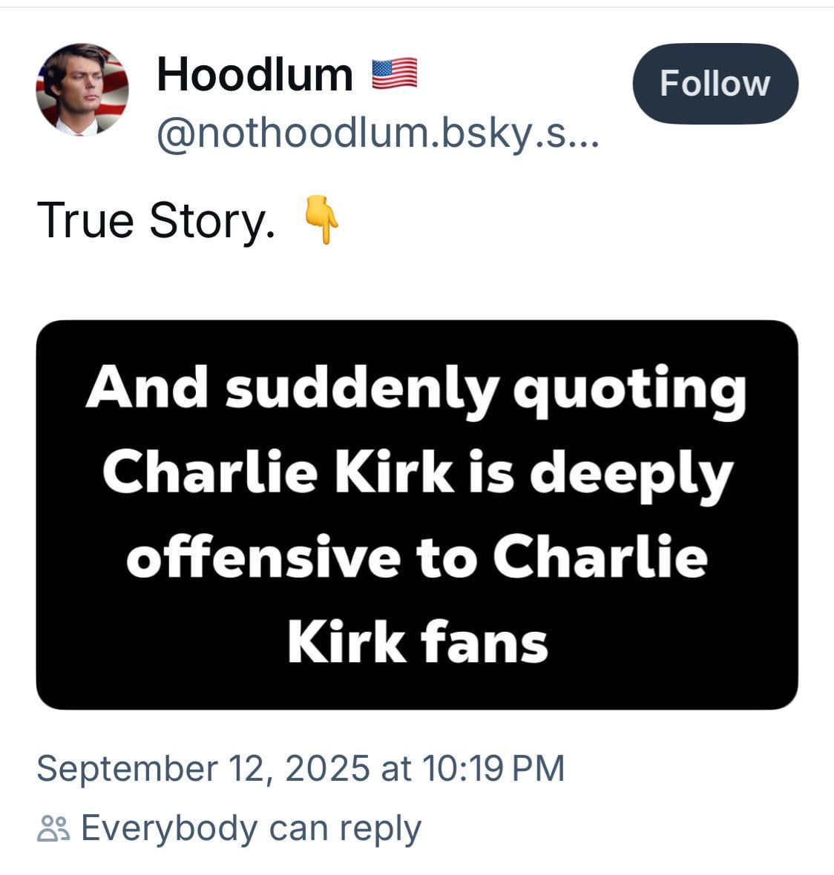This screenshot has height=875, width=834.
Task: Click the 10:19 PM time in timestamp
Action: [494, 768]
